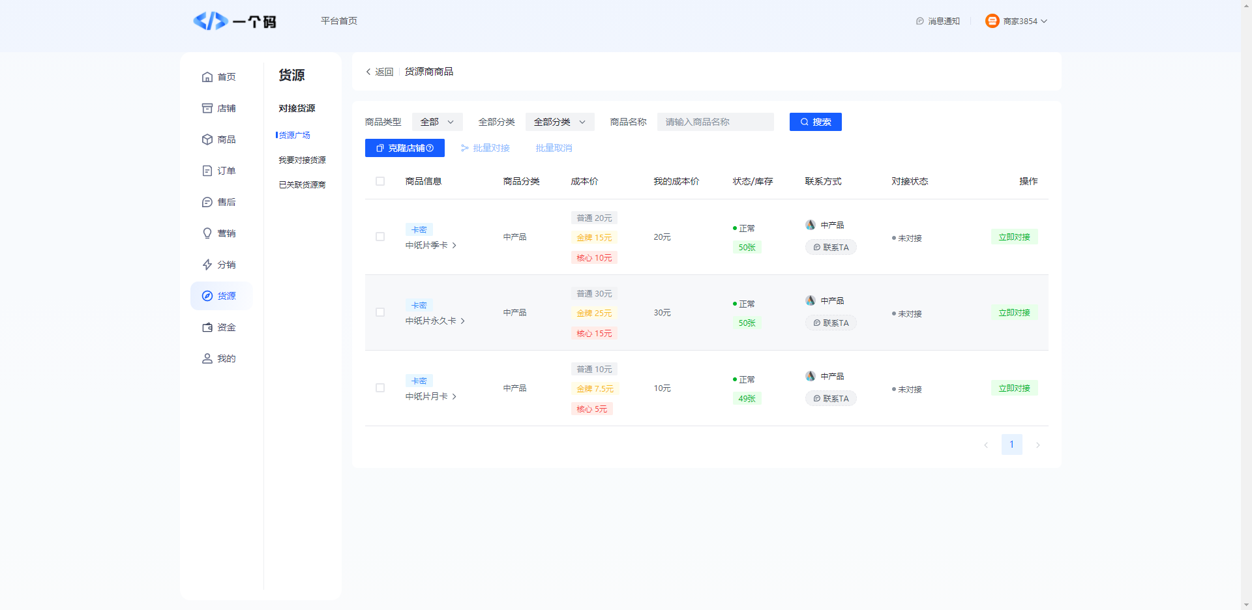Open 平台首页 in top navigation
The width and height of the screenshot is (1252, 610).
tap(339, 21)
